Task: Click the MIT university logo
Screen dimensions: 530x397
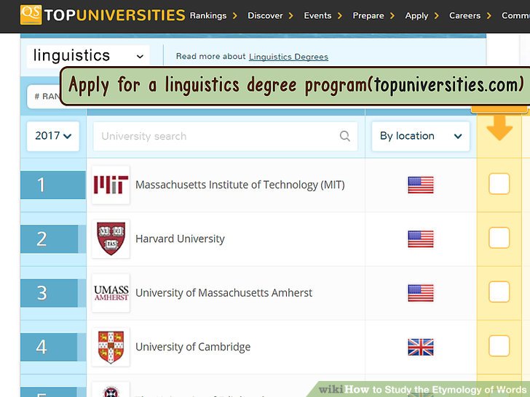Action: click(x=111, y=185)
